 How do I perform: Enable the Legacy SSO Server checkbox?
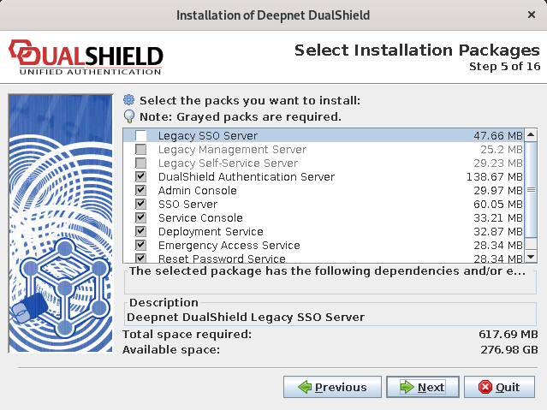140,136
